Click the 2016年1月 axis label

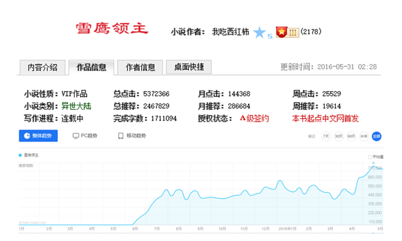pyautogui.click(x=287, y=229)
